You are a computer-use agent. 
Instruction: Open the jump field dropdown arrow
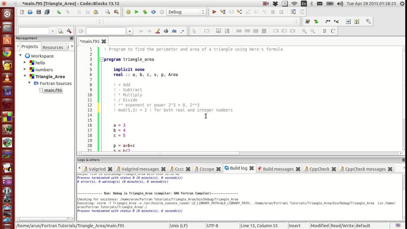(129, 31)
